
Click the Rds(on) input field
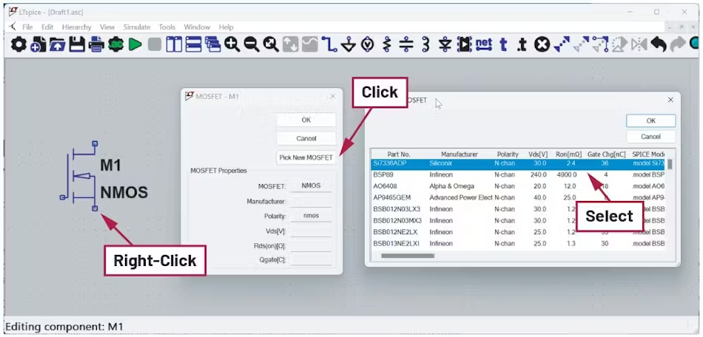click(x=311, y=245)
